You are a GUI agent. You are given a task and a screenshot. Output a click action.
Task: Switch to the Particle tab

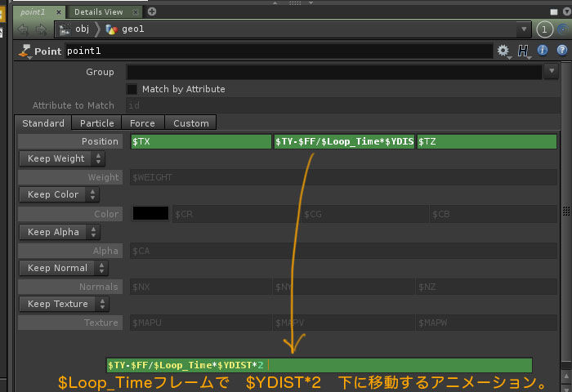pos(96,123)
